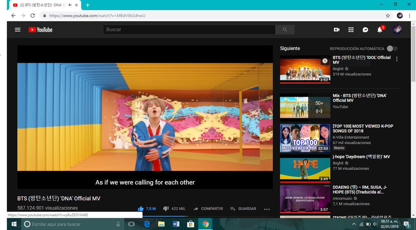Open Task View on taskbar
The height and width of the screenshot is (230, 416).
pyautogui.click(x=131, y=224)
